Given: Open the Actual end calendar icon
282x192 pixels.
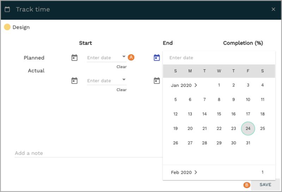Looking at the screenshot, I should (157, 81).
